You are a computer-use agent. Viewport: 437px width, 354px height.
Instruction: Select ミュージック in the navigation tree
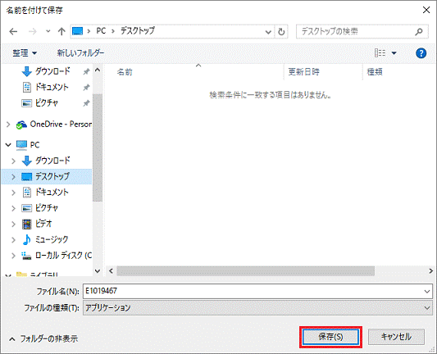pyautogui.click(x=52, y=239)
